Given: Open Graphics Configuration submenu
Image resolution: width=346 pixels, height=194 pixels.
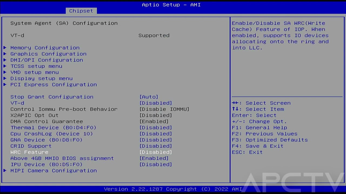Looking at the screenshot, I should [48, 54].
